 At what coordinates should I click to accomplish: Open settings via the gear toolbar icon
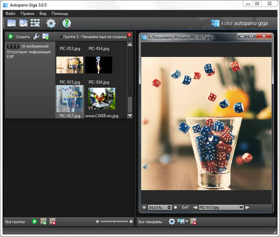pyautogui.click(x=50, y=23)
